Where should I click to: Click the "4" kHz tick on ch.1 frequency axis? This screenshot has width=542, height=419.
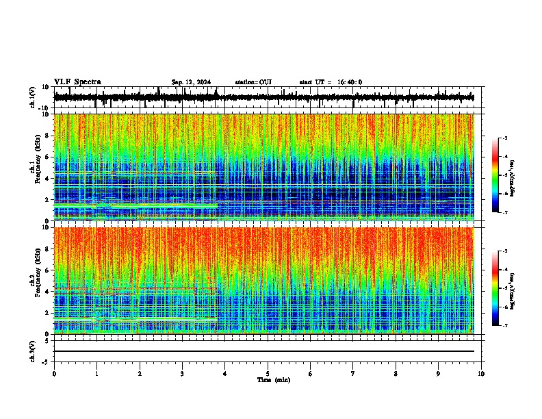(x=48, y=179)
